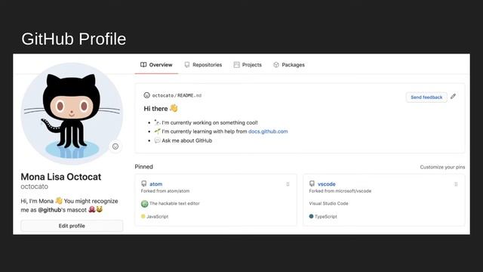This screenshot has height=272, width=483.
Task: Edit README with the pencil icon
Action: (x=453, y=97)
